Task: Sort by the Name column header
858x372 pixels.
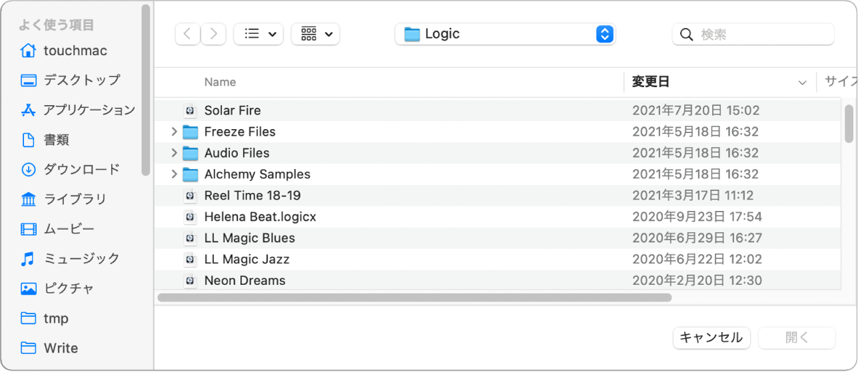Action: pyautogui.click(x=220, y=82)
